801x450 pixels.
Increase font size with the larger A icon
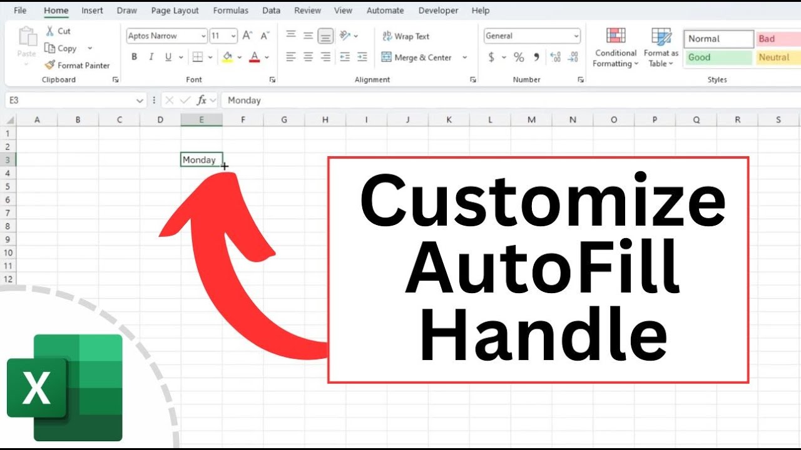tap(247, 36)
